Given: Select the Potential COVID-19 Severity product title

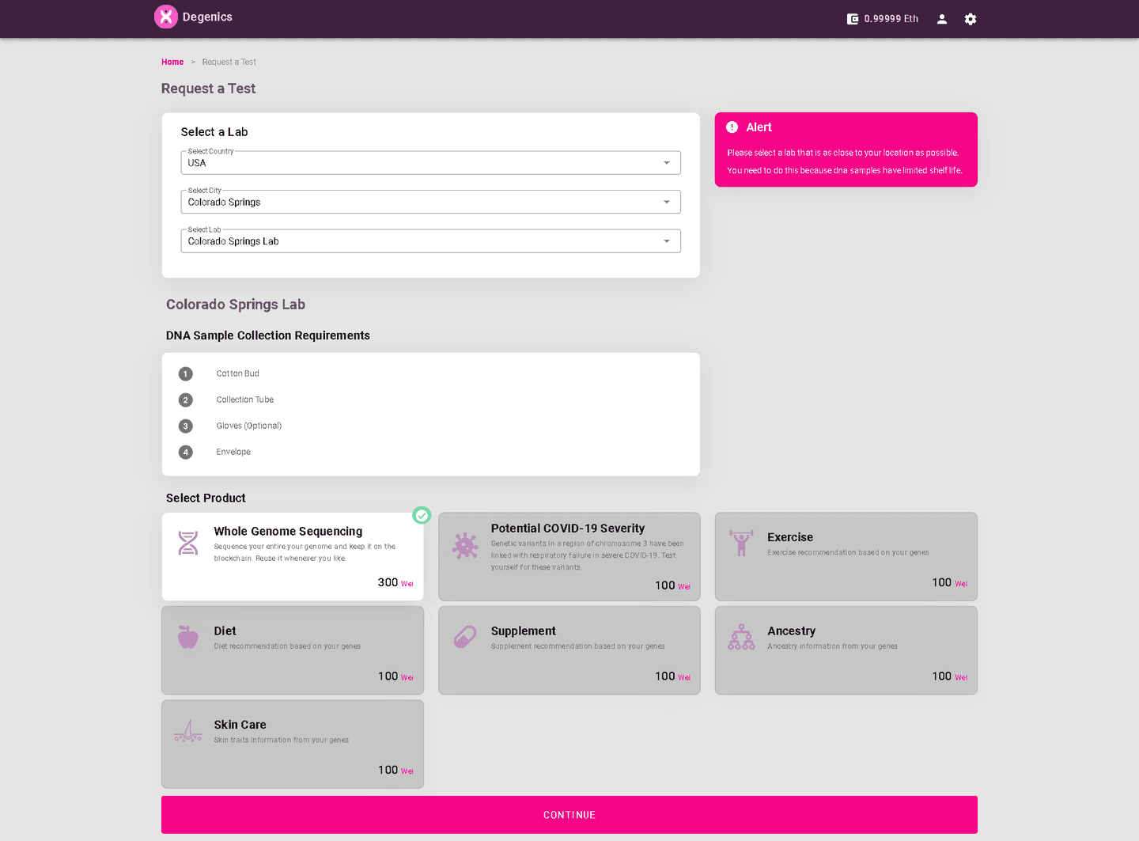Looking at the screenshot, I should [x=568, y=528].
